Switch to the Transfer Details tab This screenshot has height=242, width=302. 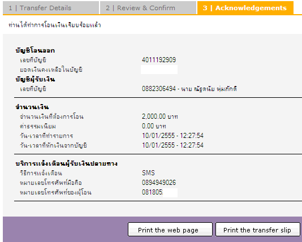click(51, 8)
